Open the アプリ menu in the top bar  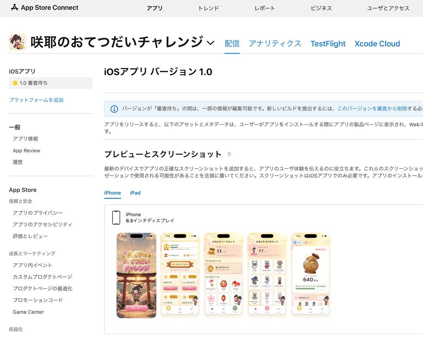tap(155, 8)
